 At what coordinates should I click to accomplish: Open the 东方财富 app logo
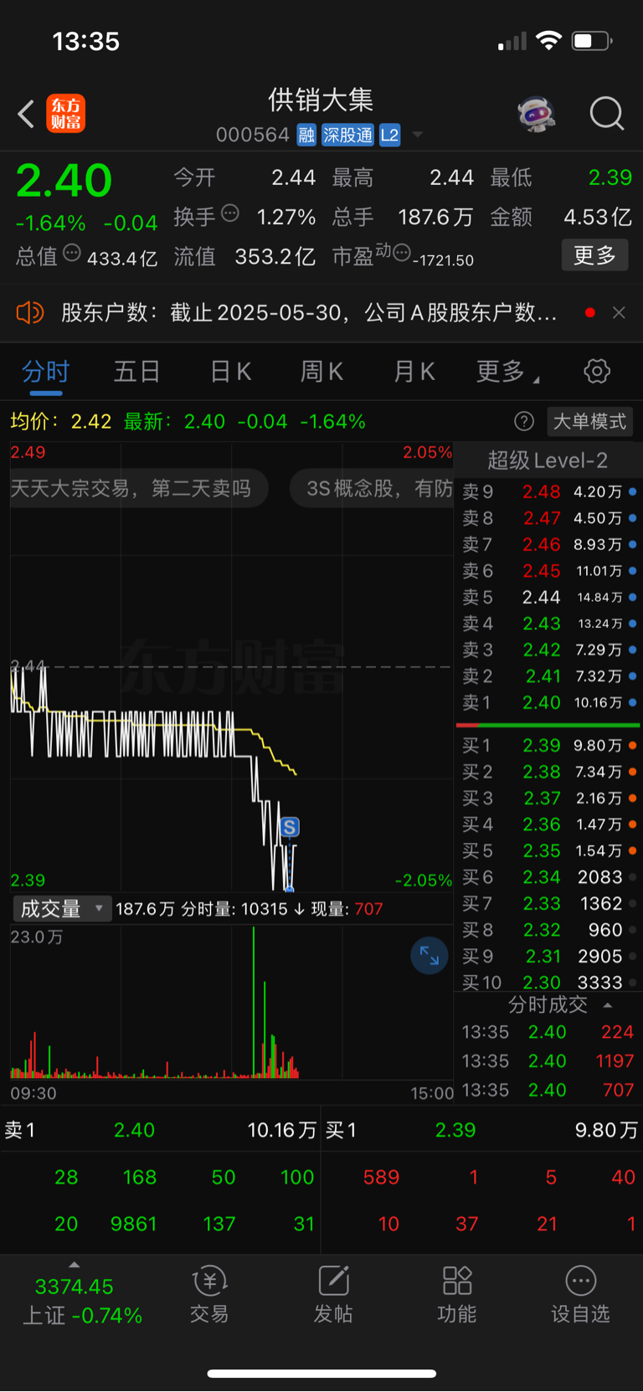[x=65, y=114]
